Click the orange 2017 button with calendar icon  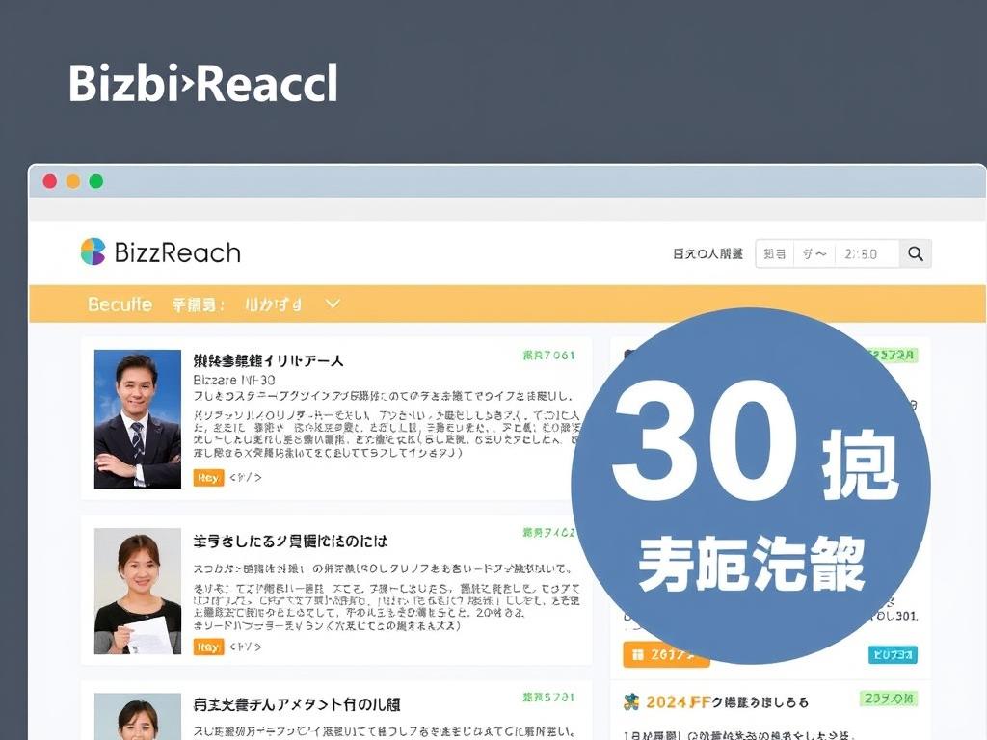(665, 655)
